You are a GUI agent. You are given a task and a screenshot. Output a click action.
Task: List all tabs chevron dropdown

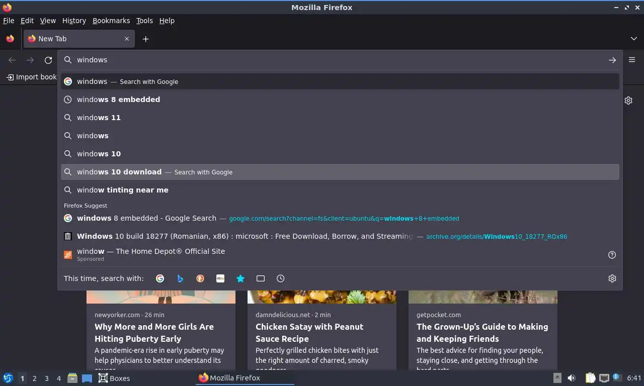pos(634,39)
